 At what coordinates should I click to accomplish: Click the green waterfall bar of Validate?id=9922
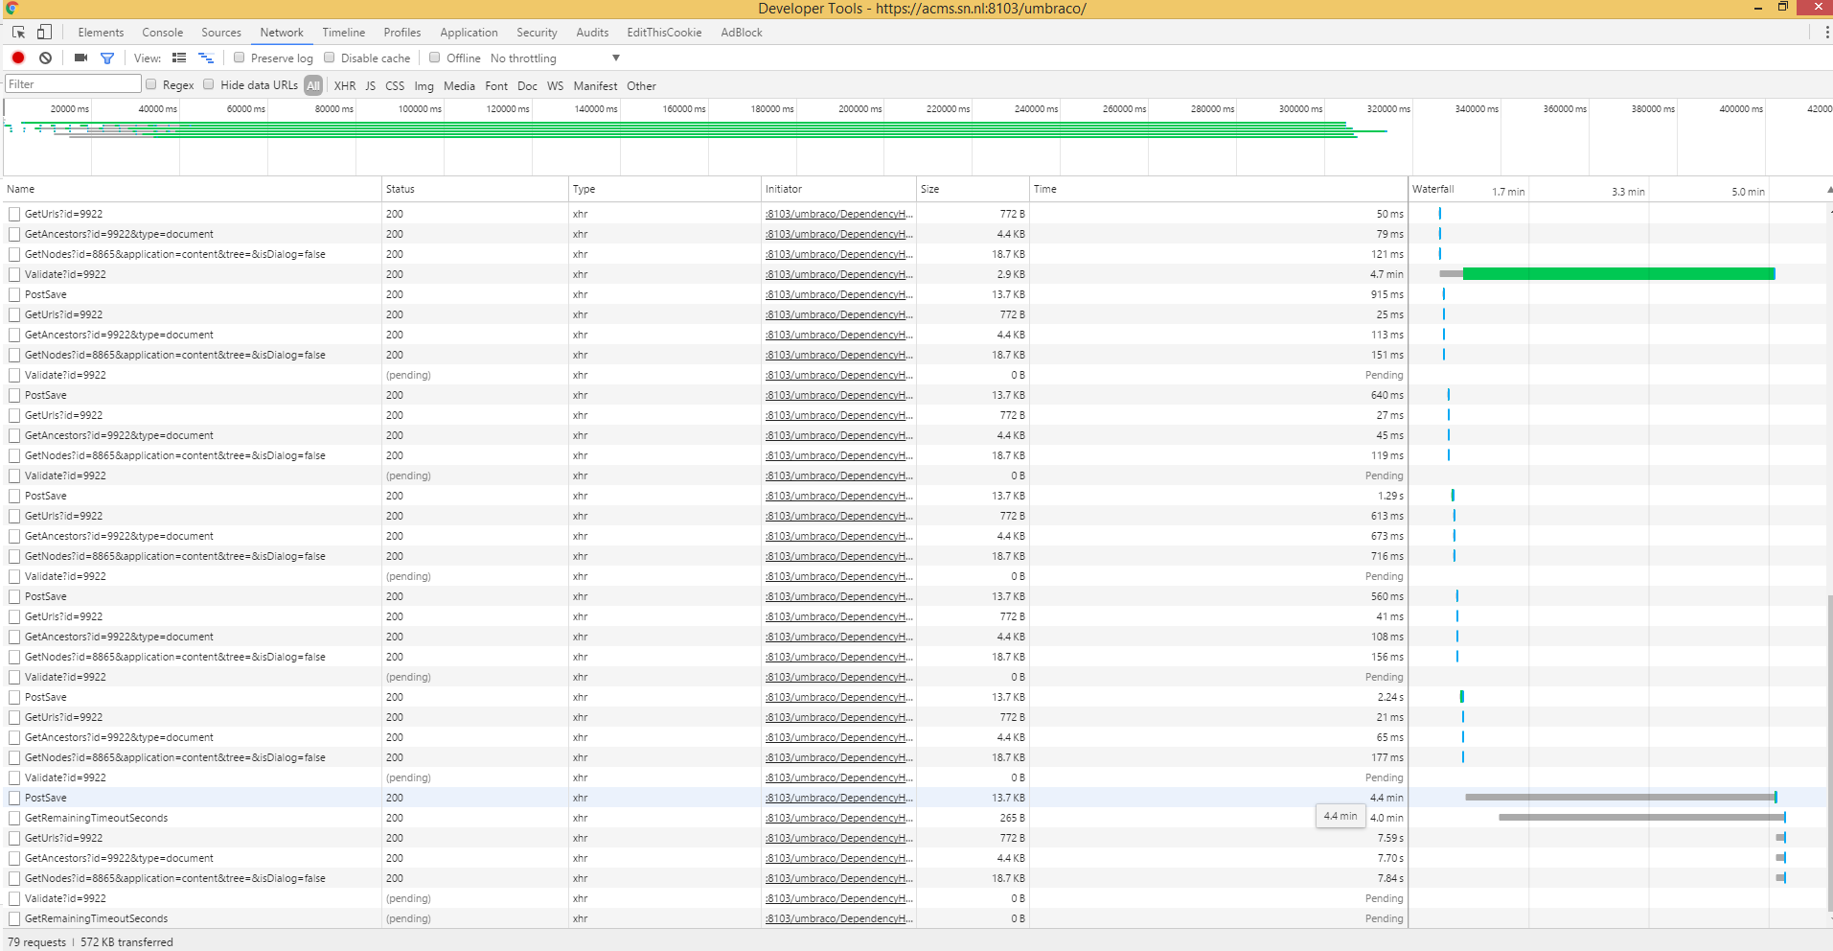point(1618,274)
